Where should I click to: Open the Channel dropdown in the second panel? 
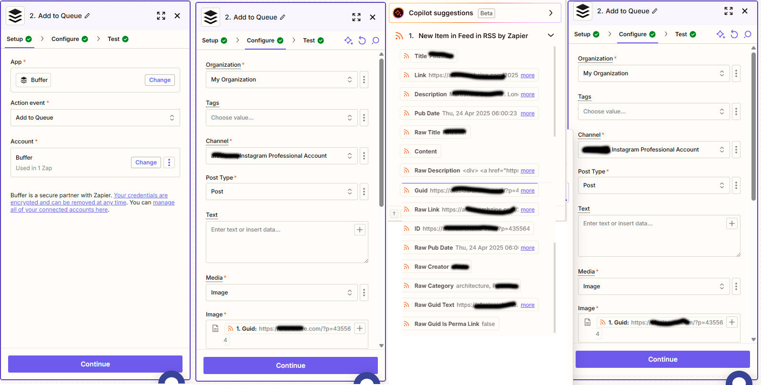(x=282, y=156)
